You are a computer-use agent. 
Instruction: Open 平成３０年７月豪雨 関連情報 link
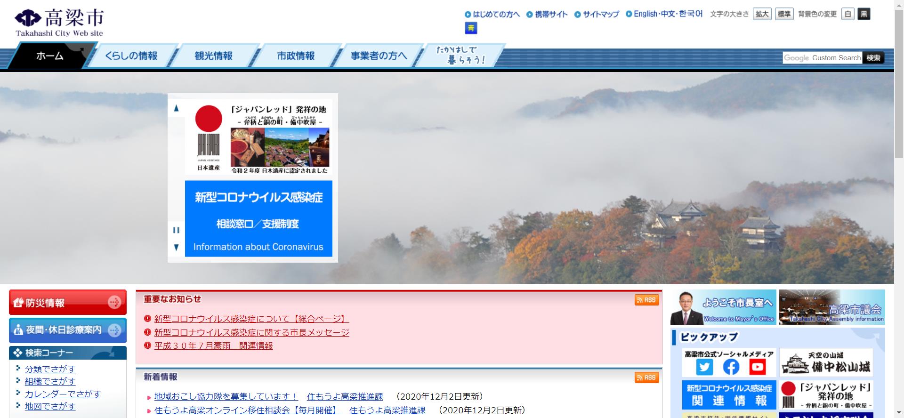coord(213,346)
